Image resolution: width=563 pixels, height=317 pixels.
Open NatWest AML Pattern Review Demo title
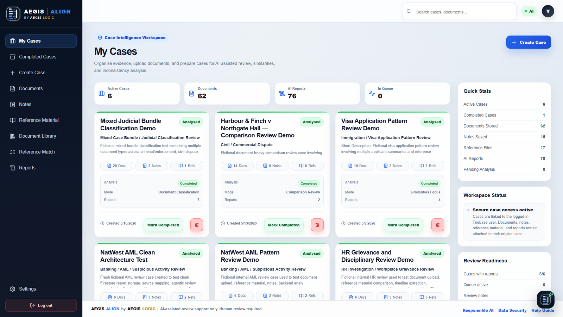[x=250, y=256]
